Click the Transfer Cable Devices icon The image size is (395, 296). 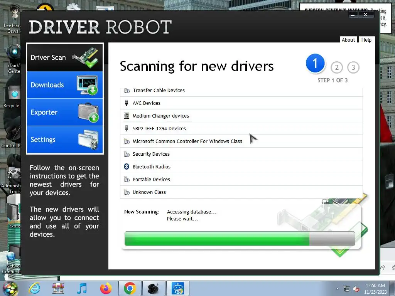127,91
